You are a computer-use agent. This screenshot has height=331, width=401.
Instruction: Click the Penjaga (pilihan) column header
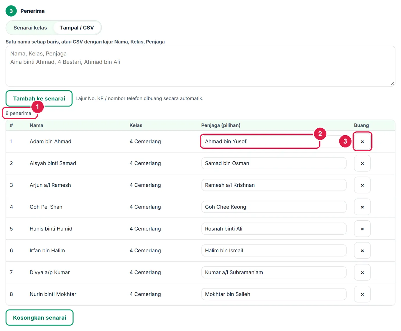221,125
